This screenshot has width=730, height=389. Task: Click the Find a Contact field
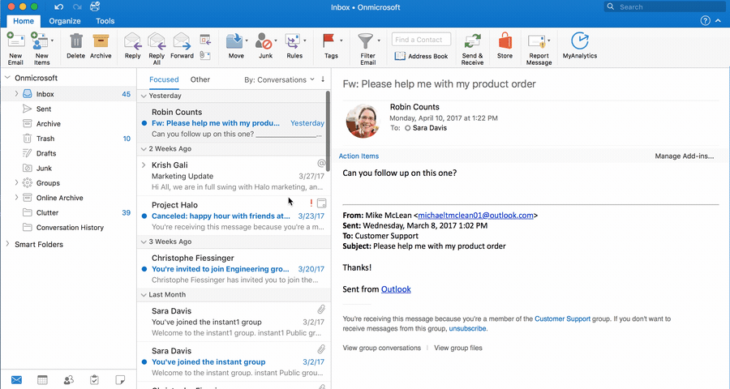pos(421,39)
